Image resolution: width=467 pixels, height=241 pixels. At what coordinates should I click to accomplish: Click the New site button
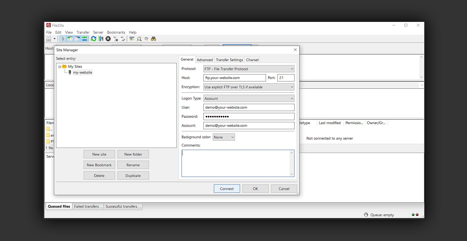(99, 154)
